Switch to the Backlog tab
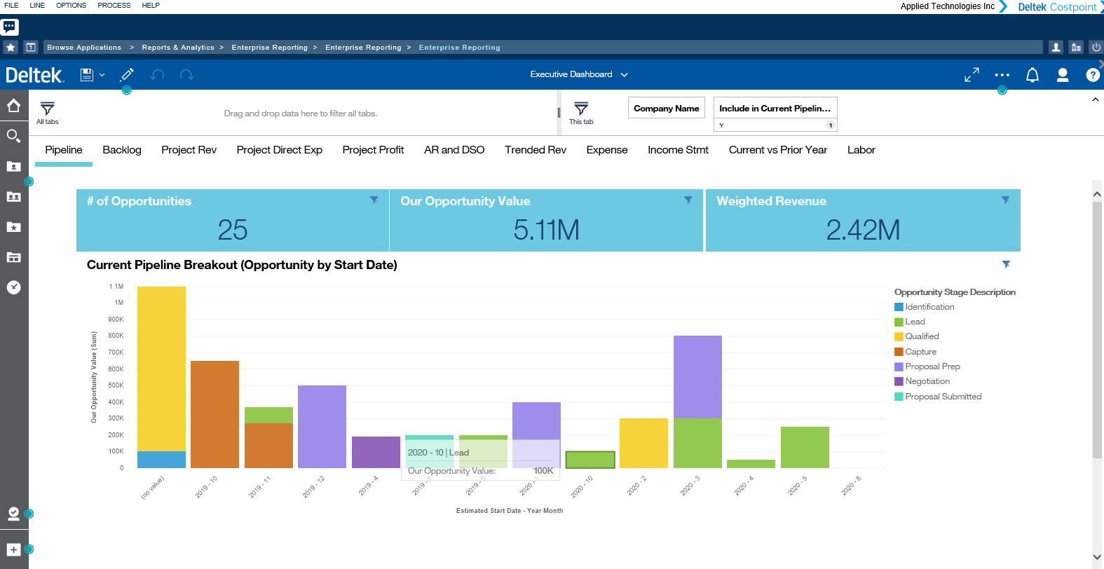1104x569 pixels. pyautogui.click(x=122, y=150)
